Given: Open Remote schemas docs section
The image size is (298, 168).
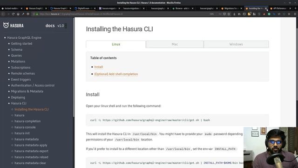Looking at the screenshot, I should [23, 73].
